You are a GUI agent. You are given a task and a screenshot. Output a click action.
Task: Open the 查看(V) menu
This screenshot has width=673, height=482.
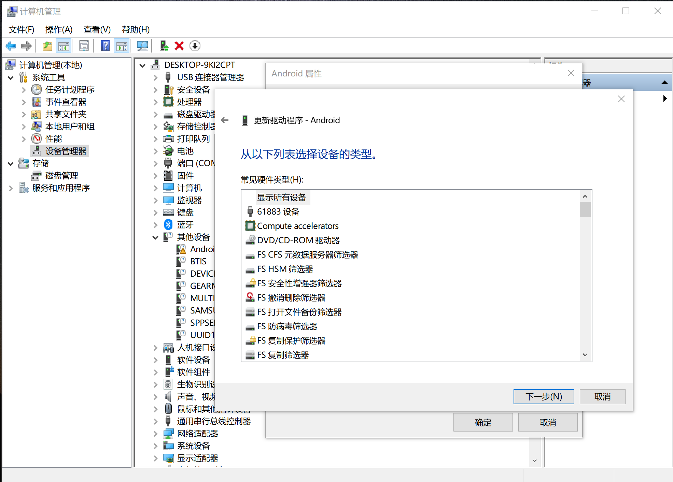(97, 30)
